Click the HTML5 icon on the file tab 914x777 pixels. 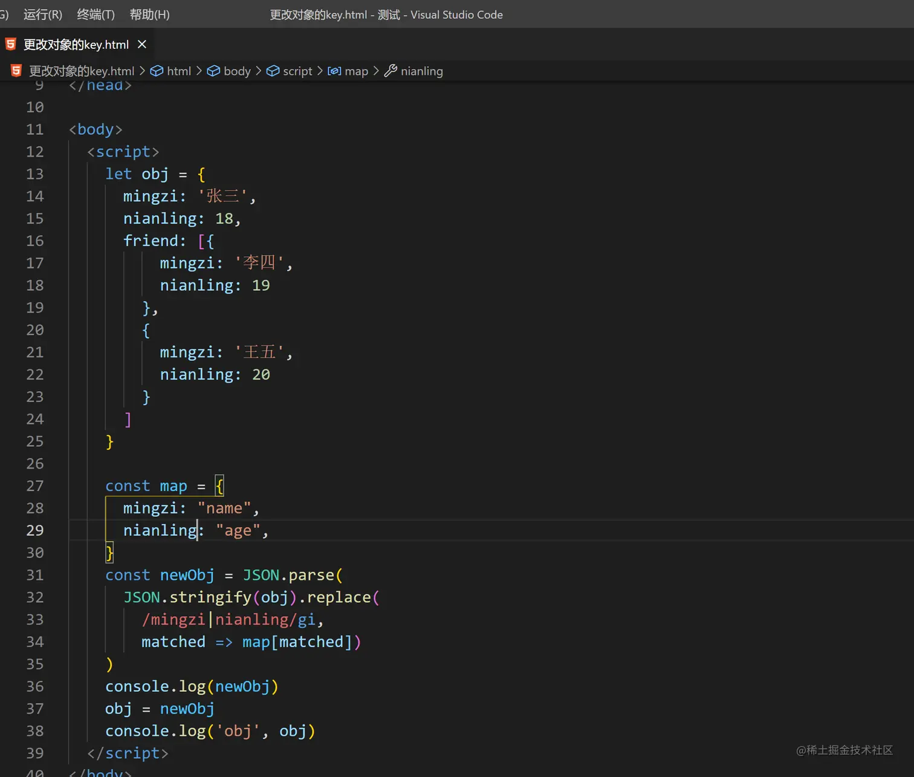(10, 44)
